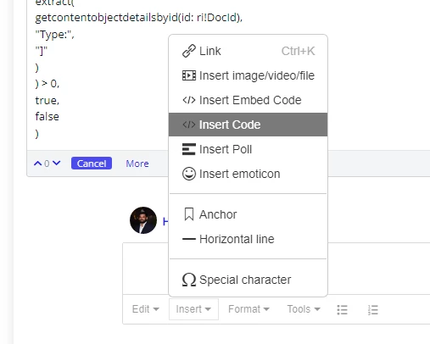
Task: Click the Anchor bookmark icon
Action: point(189,214)
